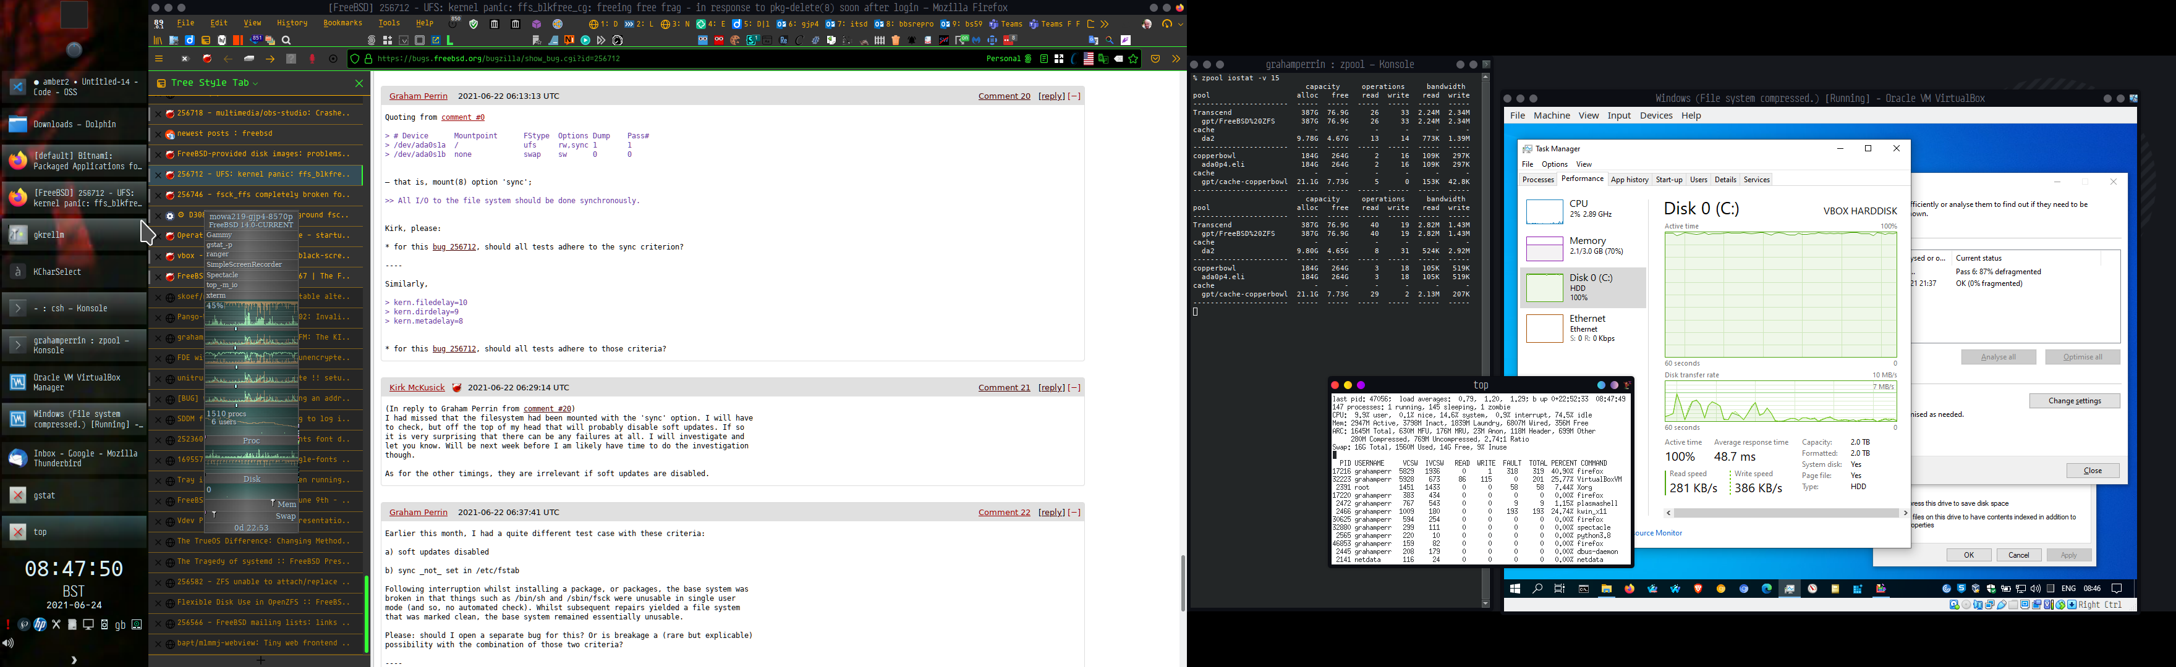
Task: Open File Explorer on the Windows taskbar
Action: coord(1607,589)
